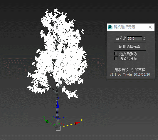The width and height of the screenshot is (158, 140).
Task: Increase 百分比 with spinner up arrow
Action: click(144, 37)
